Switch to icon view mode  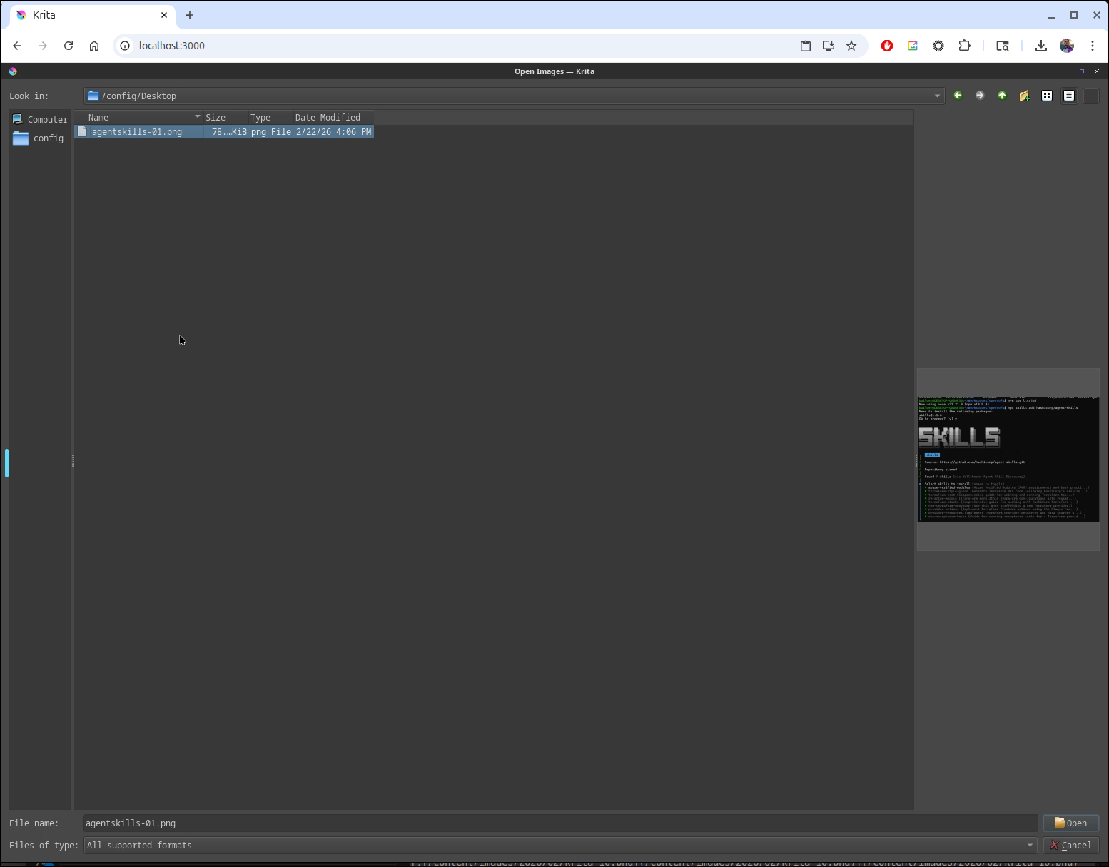(x=1047, y=95)
